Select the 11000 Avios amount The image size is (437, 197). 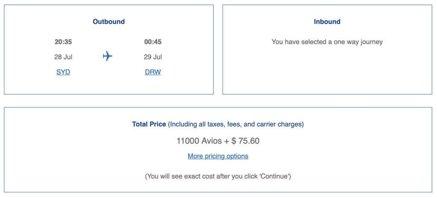tap(198, 141)
